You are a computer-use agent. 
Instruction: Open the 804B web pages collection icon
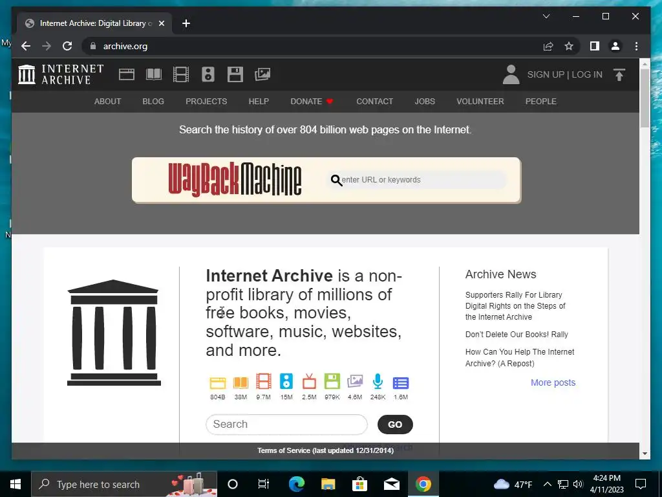(x=218, y=382)
